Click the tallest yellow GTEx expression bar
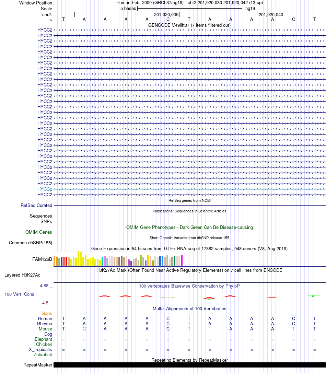Viewport: 326px width, 373px height. click(79, 258)
